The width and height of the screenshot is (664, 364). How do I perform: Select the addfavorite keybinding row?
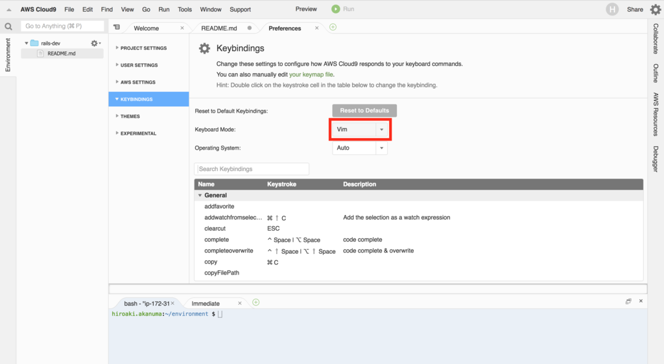point(419,207)
